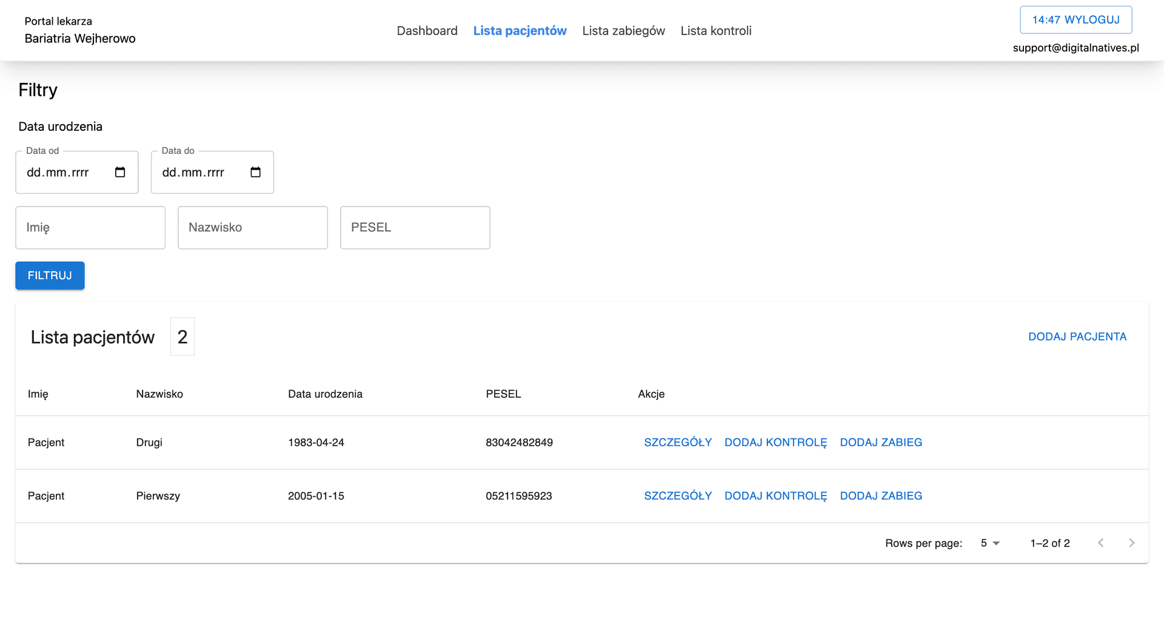Click the patient count badge 2
This screenshot has height=633, width=1164.
pyautogui.click(x=182, y=337)
